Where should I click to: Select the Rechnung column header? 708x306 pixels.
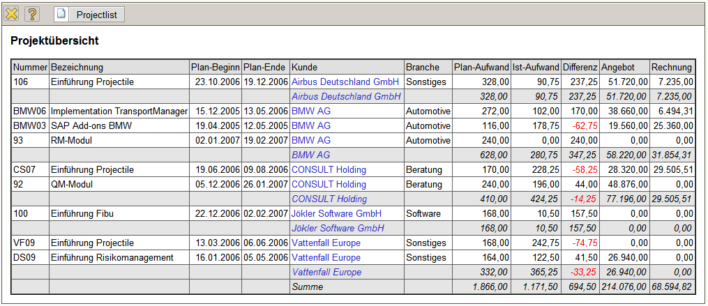pyautogui.click(x=672, y=68)
